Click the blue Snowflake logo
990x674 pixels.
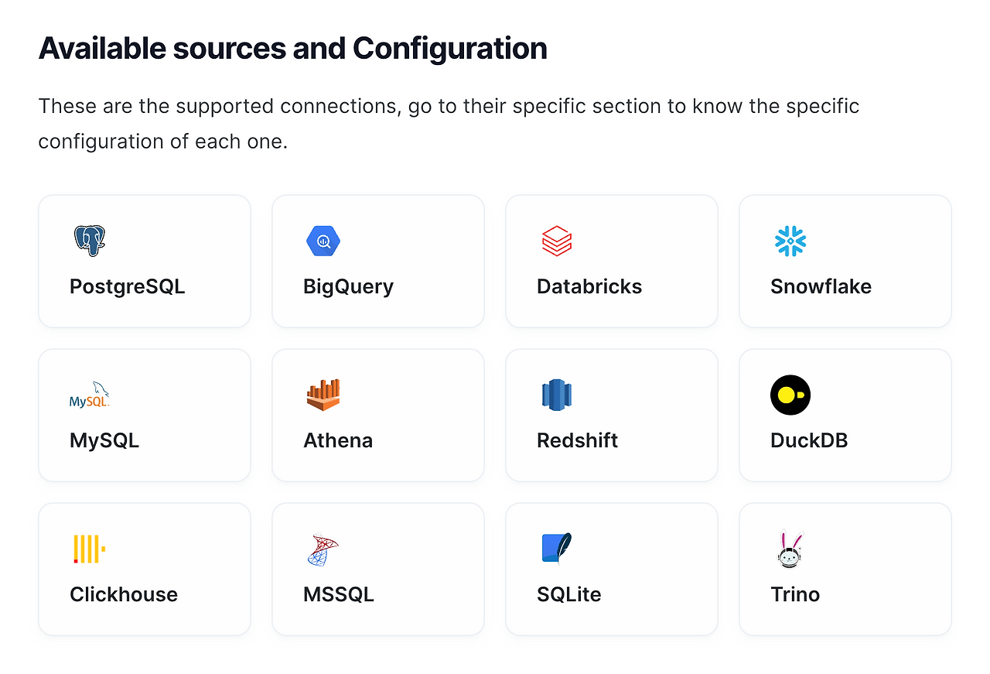point(790,241)
